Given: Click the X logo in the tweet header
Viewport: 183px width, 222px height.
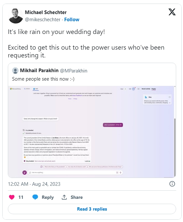Looking at the screenshot, I should coord(172,12).
